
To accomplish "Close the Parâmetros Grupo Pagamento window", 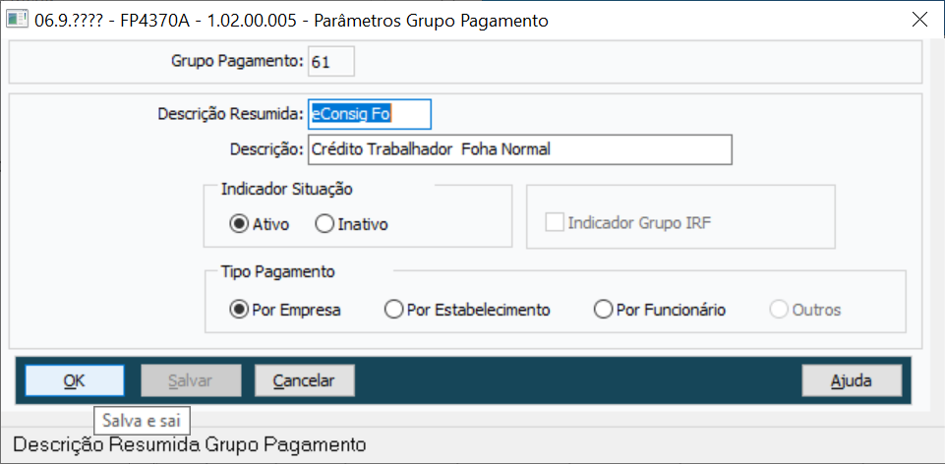I will (x=920, y=20).
